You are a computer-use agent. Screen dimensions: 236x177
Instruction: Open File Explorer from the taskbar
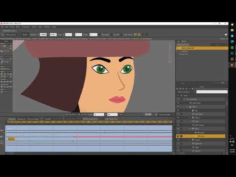coord(232,30)
